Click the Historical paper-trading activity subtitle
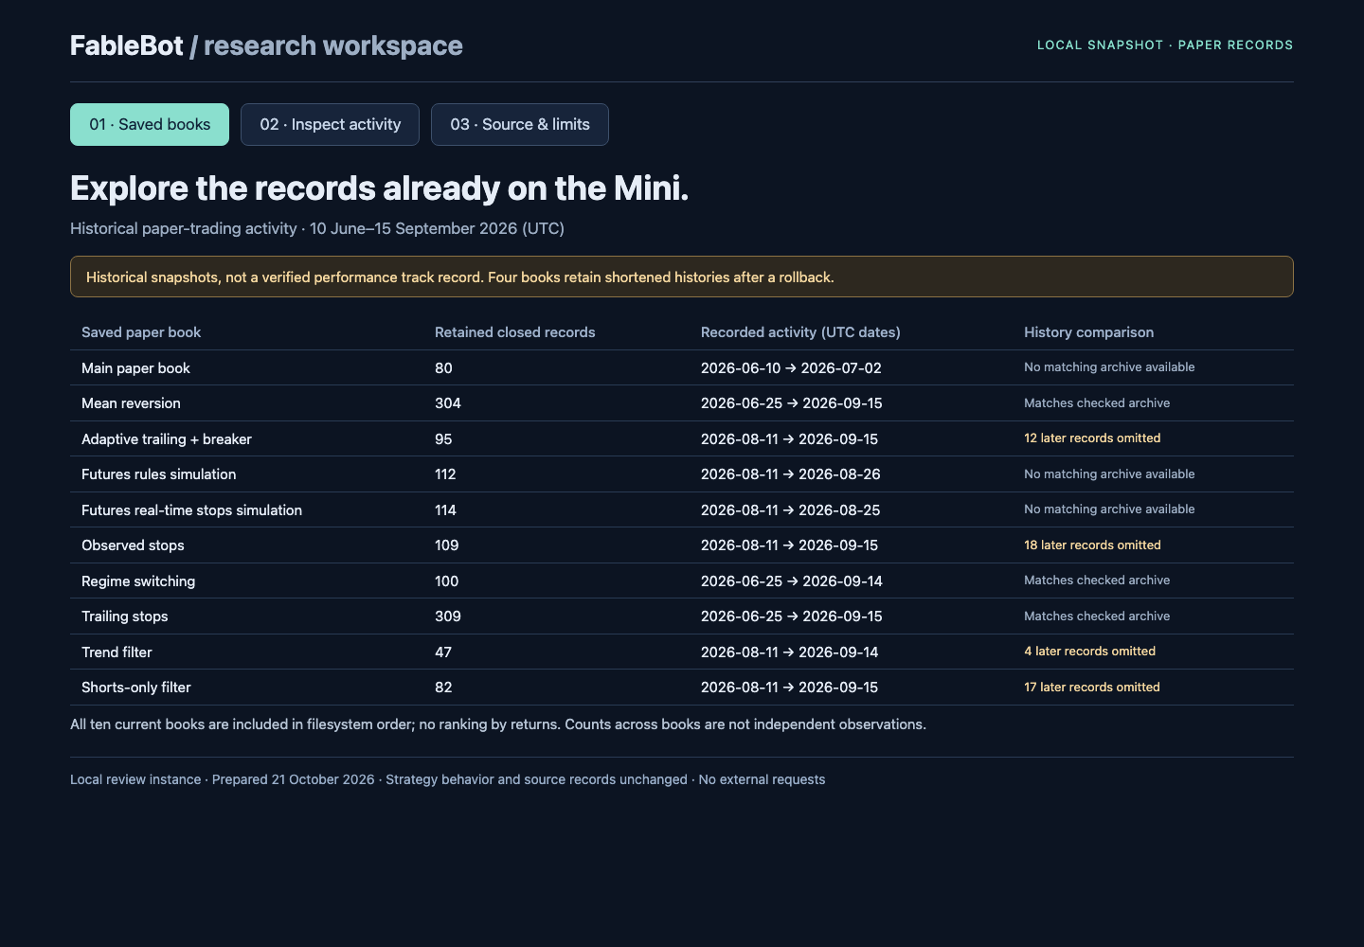Screen dimensions: 1364x947 [x=317, y=228]
